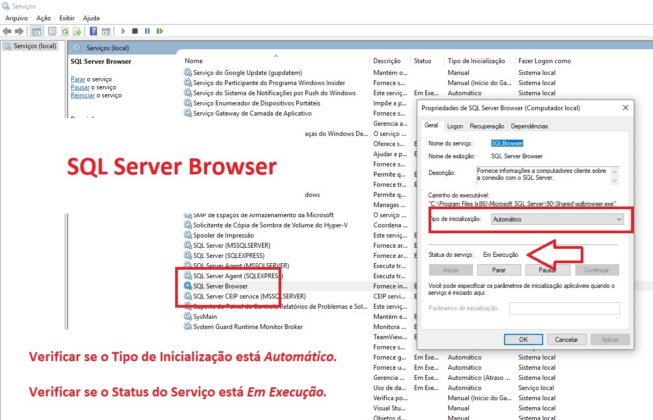
Task: Click gear icon of Gateway de Camada de Aplicativo
Action: coord(187,113)
